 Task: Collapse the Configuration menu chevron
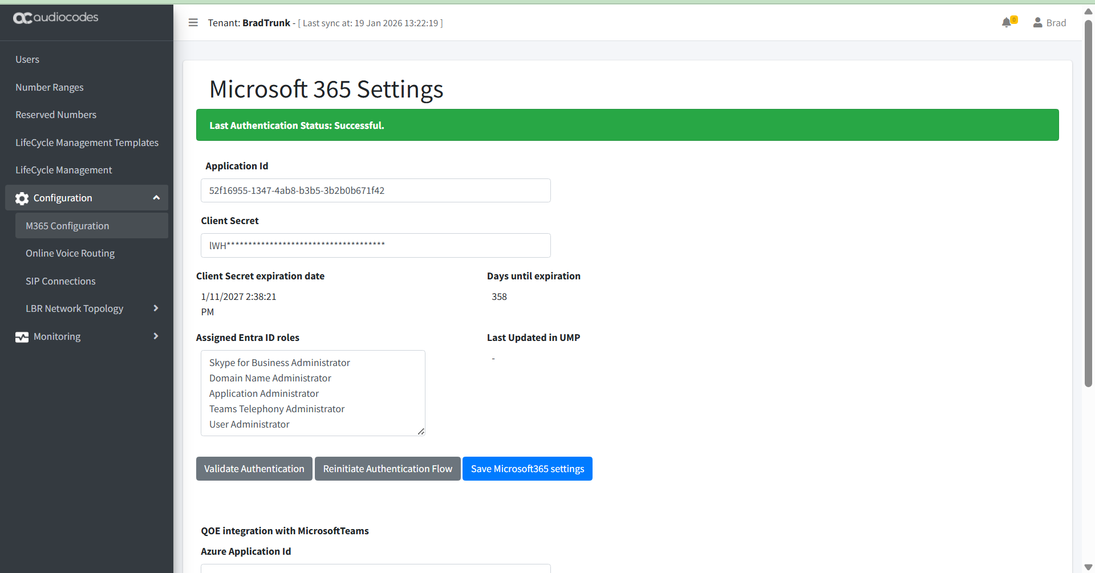(x=156, y=198)
